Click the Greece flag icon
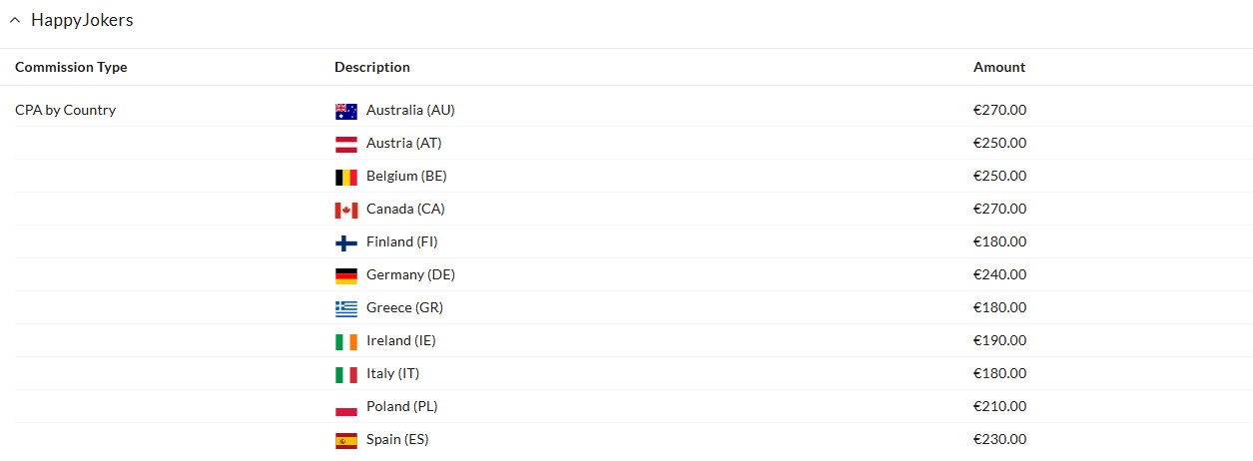 346,308
